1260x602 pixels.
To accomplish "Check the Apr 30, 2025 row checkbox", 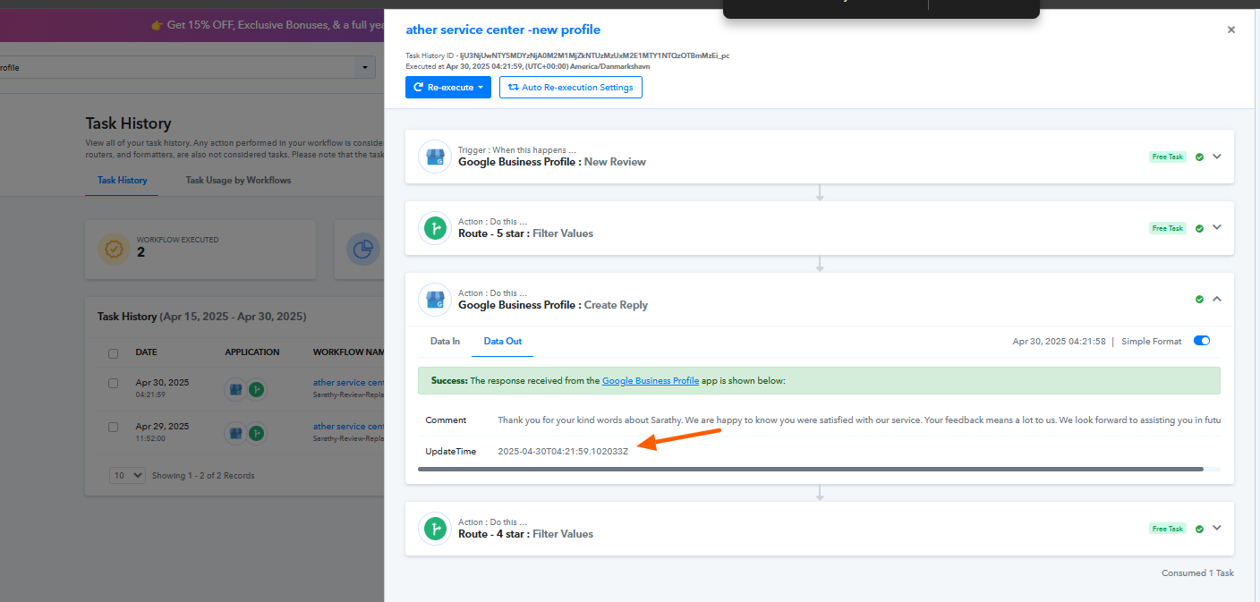I will click(x=114, y=383).
